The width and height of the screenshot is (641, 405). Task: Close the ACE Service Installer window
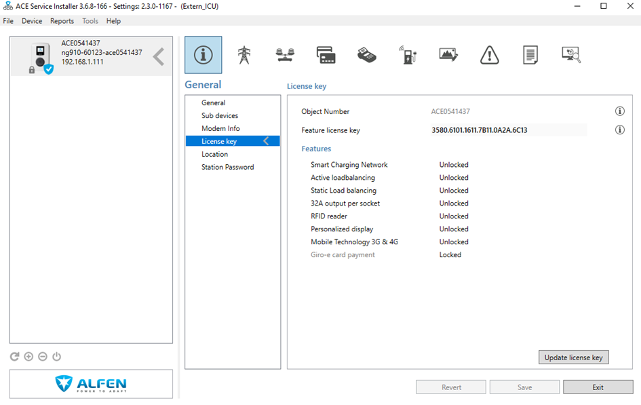point(630,6)
